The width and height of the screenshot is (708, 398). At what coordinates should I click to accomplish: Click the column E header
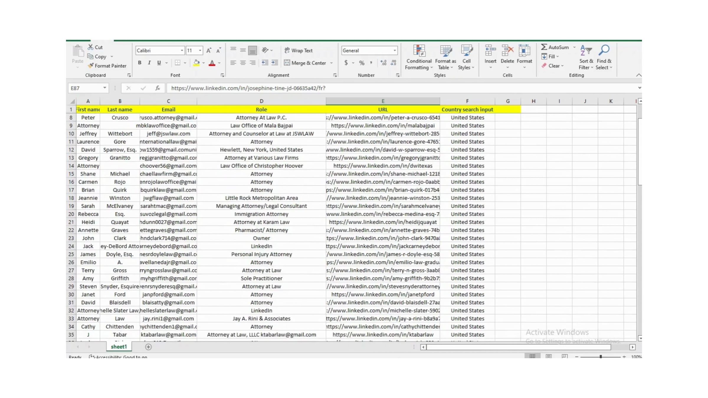pos(383,101)
